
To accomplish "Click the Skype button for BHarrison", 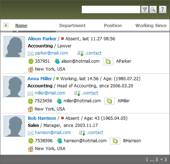I will point(115,141).
